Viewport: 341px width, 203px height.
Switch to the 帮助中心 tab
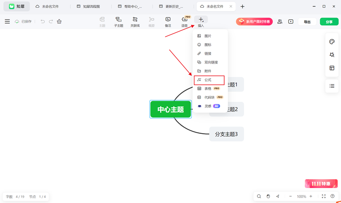click(x=130, y=6)
